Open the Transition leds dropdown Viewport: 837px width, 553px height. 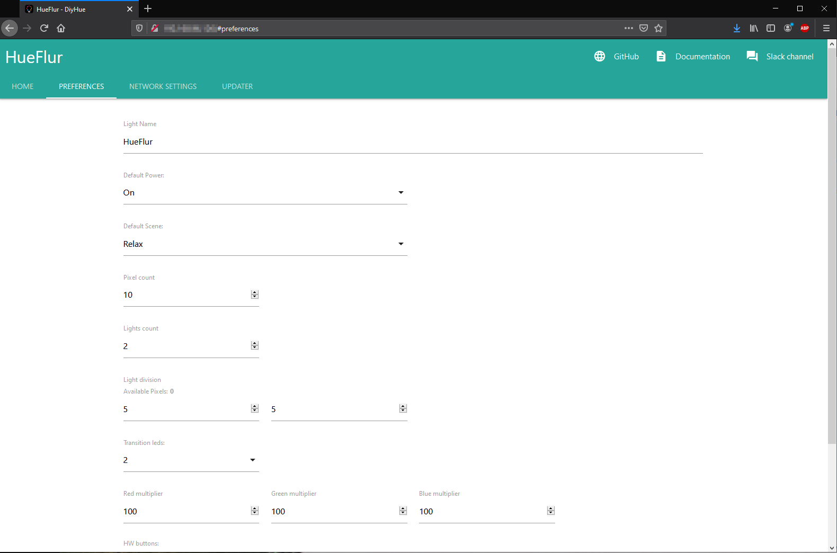[191, 460]
